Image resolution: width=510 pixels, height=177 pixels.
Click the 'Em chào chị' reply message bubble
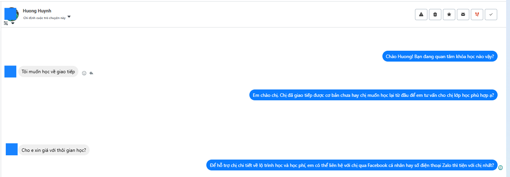point(373,95)
